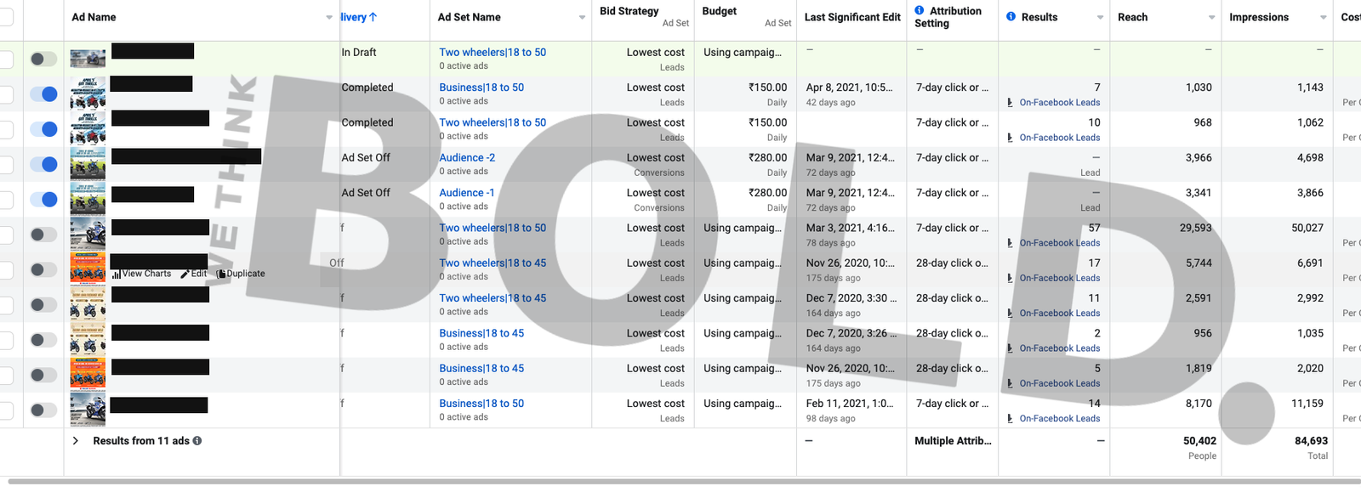Select the checkbox for the Audience -1 row

coord(5,200)
